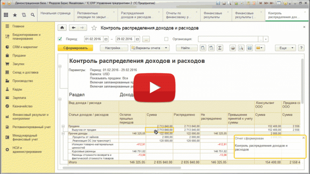Screen dimensions: 310x174
Task: Open the Настройки... button
Action: click(114, 48)
